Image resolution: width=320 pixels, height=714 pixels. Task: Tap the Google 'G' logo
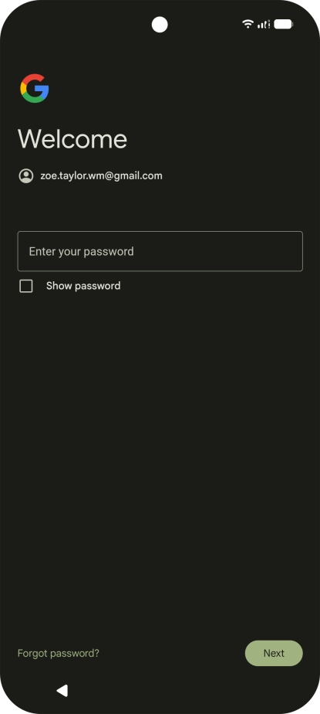tap(35, 88)
